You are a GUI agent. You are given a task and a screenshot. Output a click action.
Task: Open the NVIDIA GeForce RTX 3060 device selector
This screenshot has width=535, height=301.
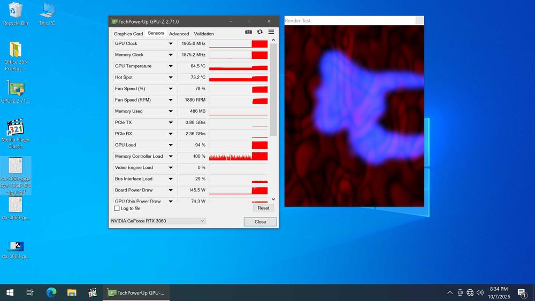click(x=158, y=221)
